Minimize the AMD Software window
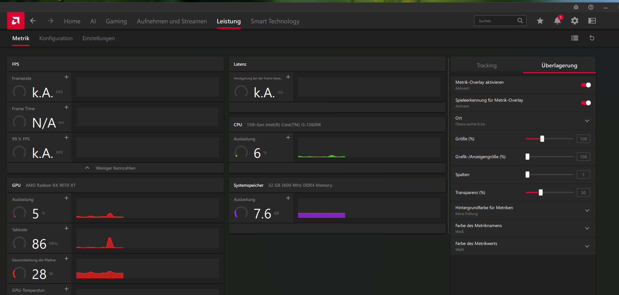Viewport: 619px width, 295px height. (x=606, y=7)
